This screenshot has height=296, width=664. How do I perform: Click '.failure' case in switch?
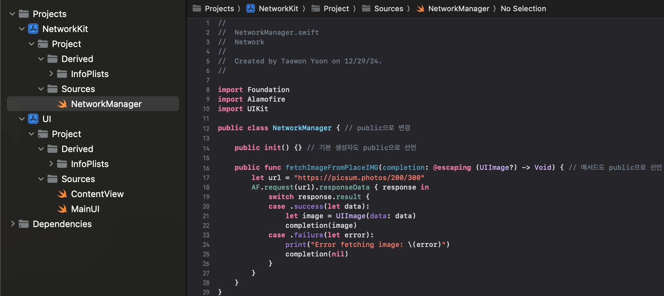[x=306, y=235]
